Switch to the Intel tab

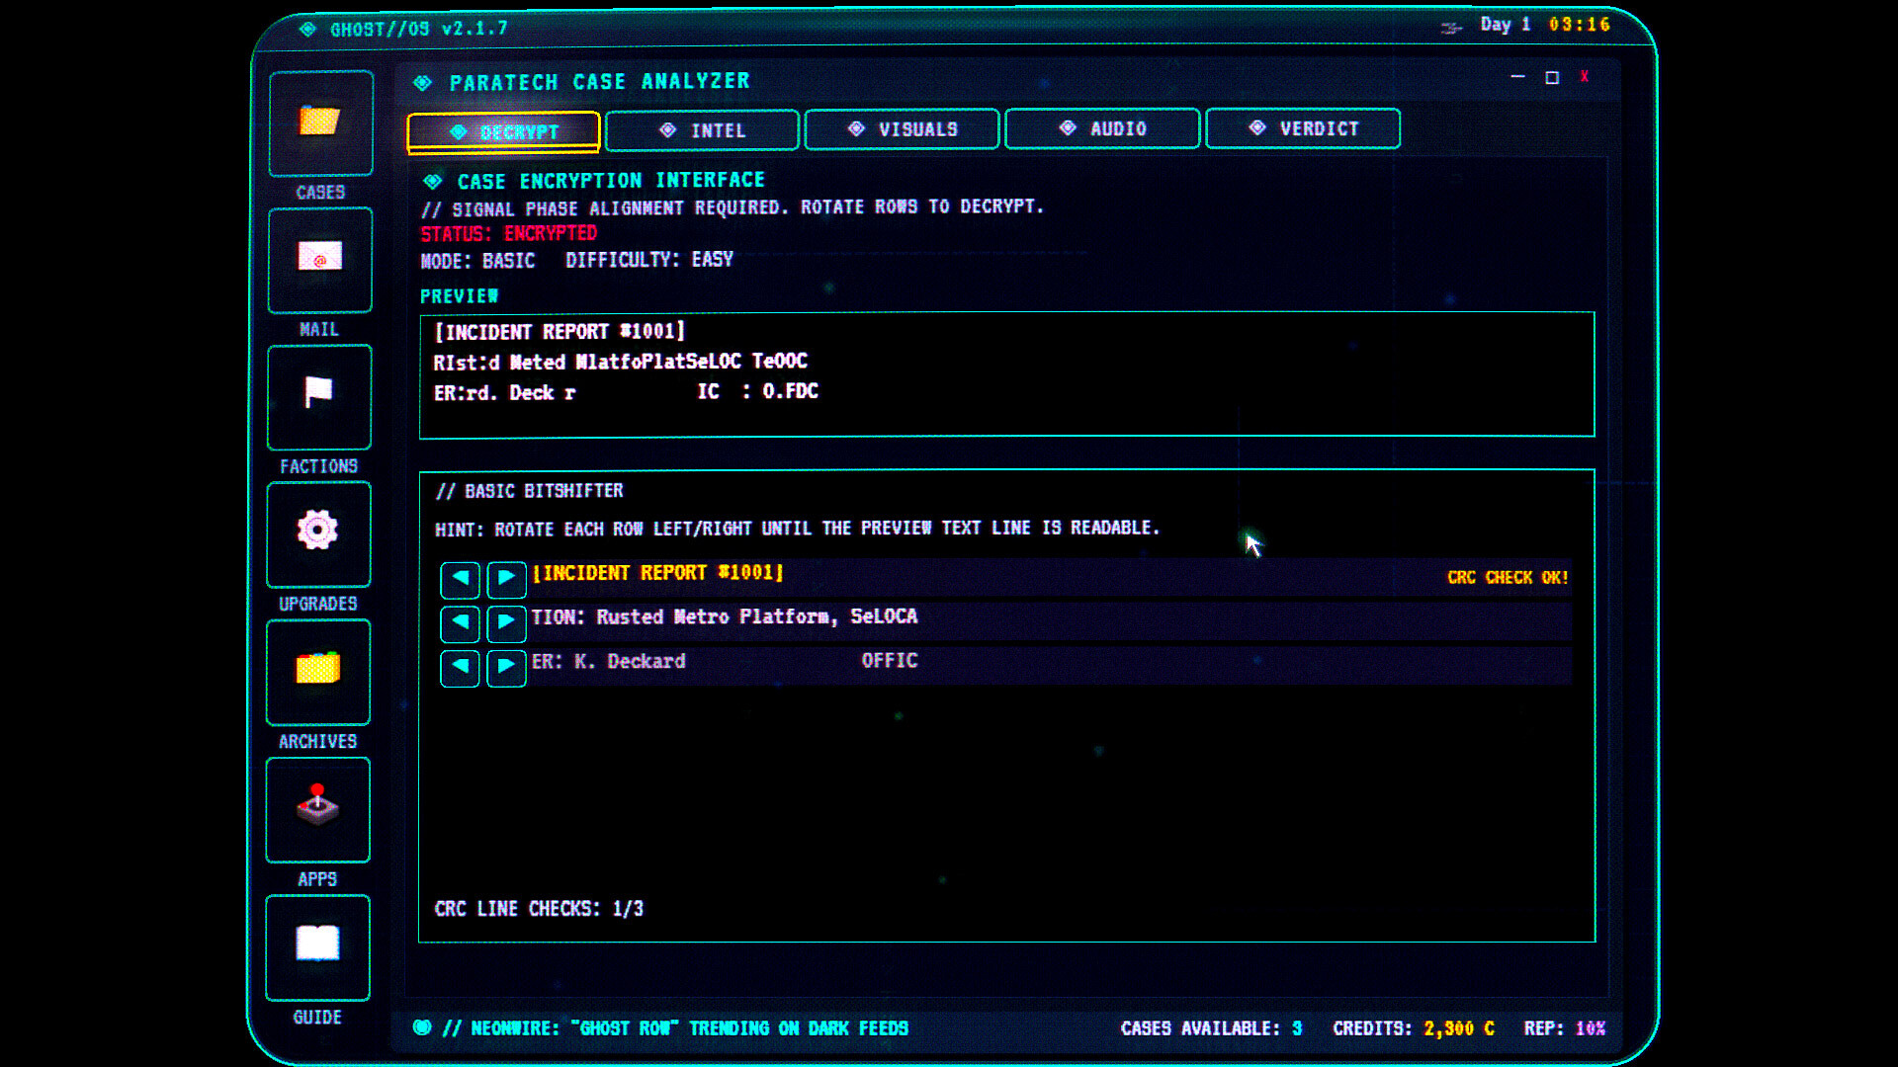tap(702, 130)
